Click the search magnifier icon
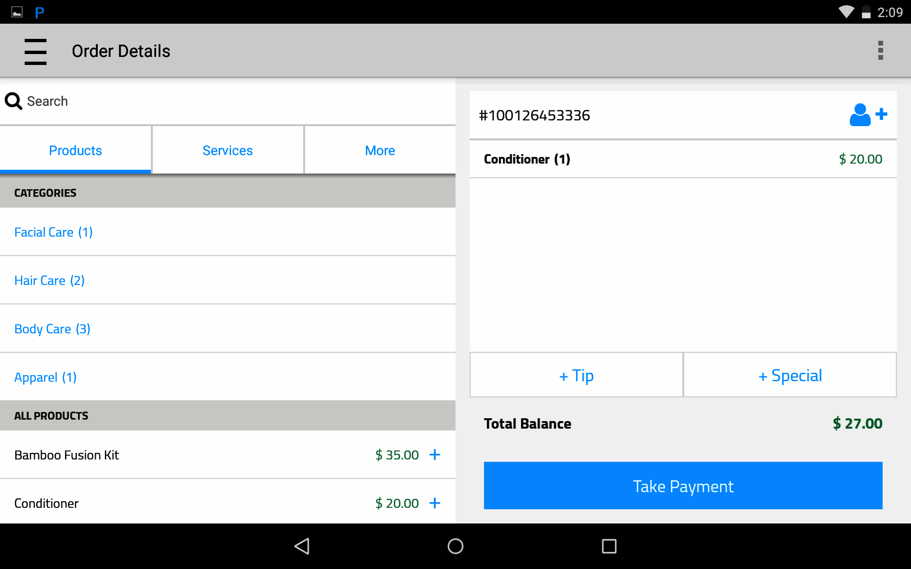911x569 pixels. [13, 101]
